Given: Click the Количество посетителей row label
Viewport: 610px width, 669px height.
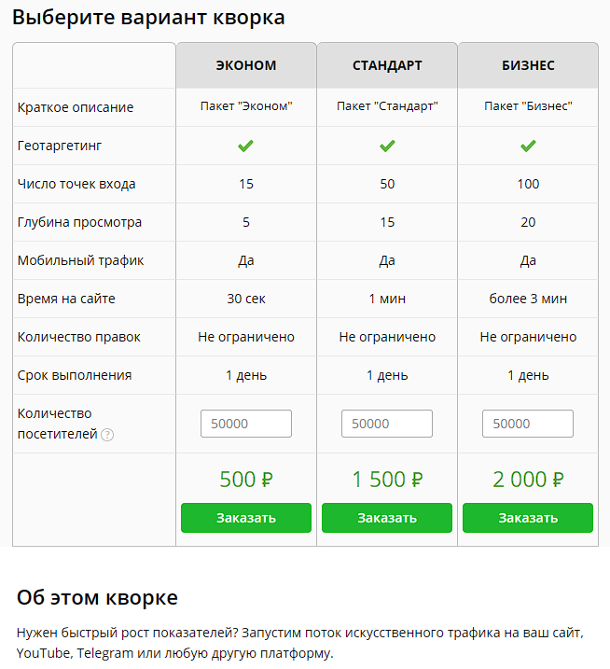Looking at the screenshot, I should coord(56,423).
